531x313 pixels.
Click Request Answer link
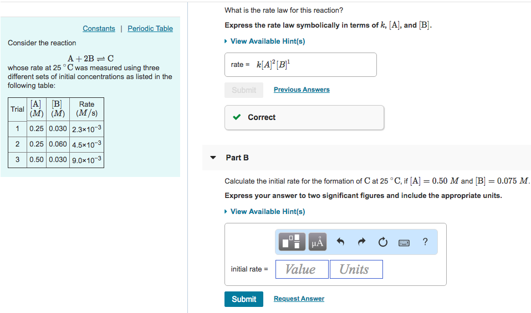(299, 299)
